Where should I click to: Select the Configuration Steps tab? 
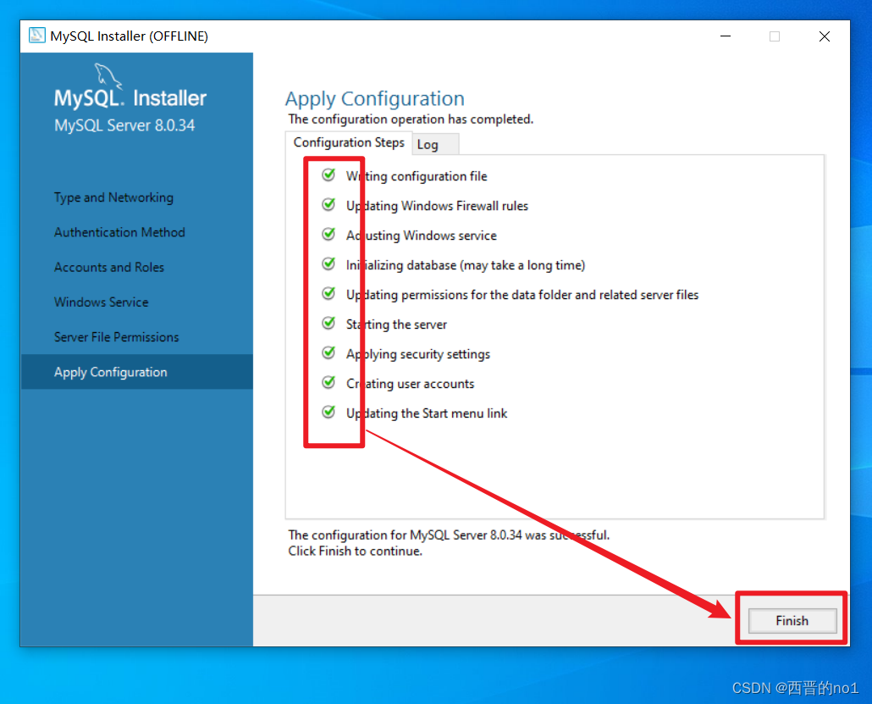(349, 142)
